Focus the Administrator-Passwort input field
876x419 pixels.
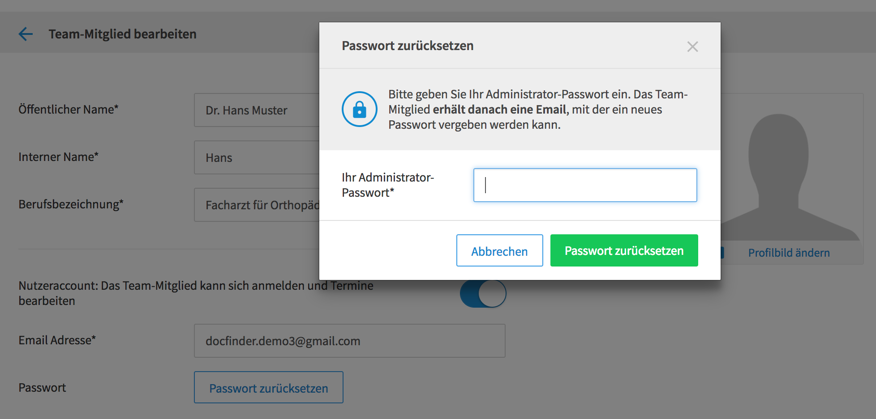(585, 185)
